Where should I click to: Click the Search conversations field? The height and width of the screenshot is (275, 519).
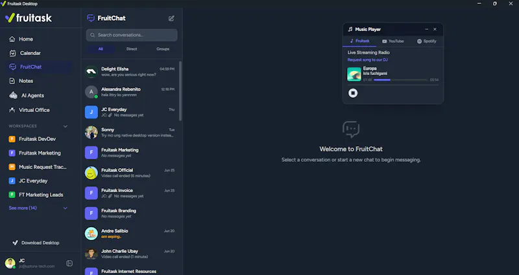[132, 35]
